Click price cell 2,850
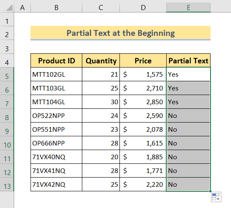This screenshot has width=231, height=208. click(143, 102)
